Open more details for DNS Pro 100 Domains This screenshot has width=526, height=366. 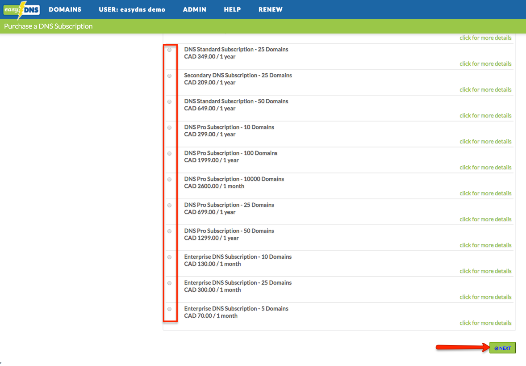[485, 167]
